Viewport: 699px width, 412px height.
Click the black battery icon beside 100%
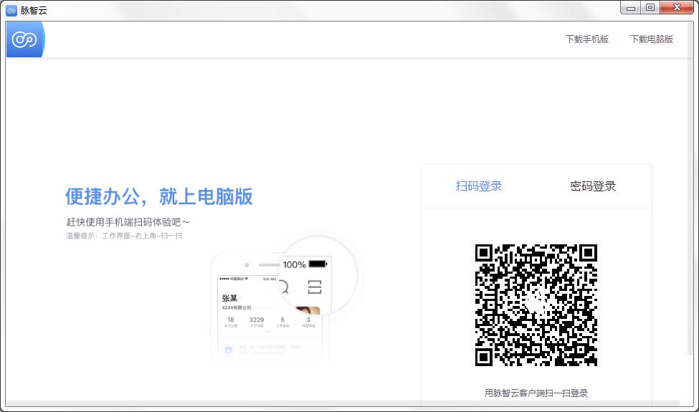tap(318, 264)
